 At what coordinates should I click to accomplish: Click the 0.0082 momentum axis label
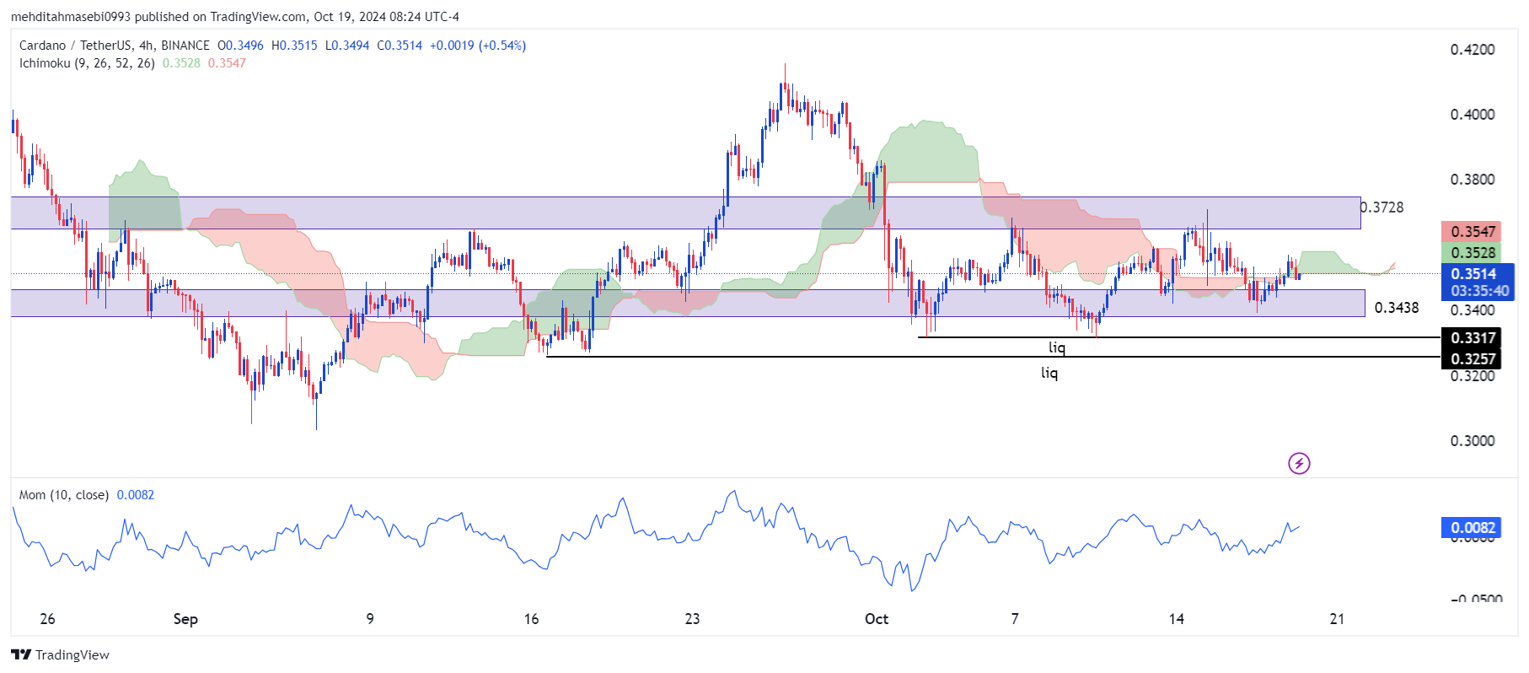pyautogui.click(x=1472, y=528)
